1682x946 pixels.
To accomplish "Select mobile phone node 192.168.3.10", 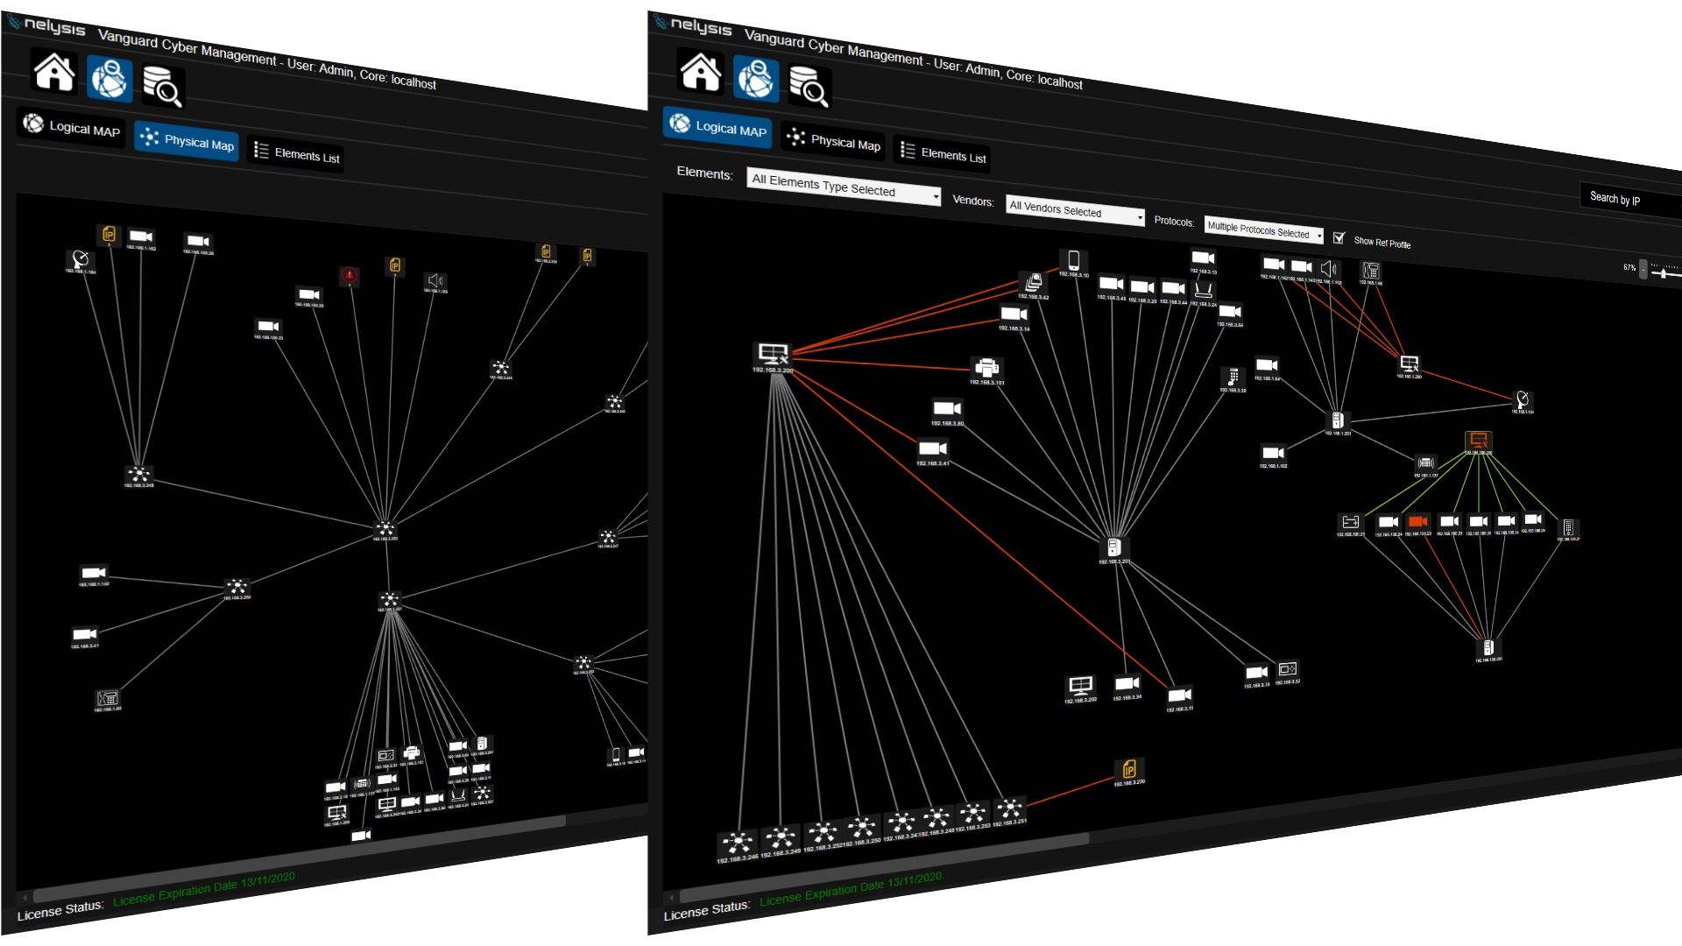I will [x=1073, y=261].
